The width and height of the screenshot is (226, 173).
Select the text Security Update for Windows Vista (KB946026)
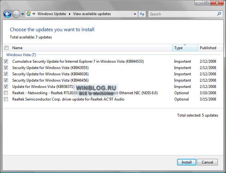51,74
